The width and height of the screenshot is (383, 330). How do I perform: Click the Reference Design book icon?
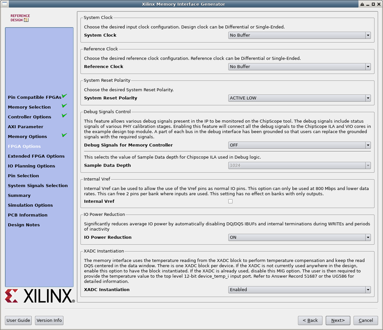(26, 20)
